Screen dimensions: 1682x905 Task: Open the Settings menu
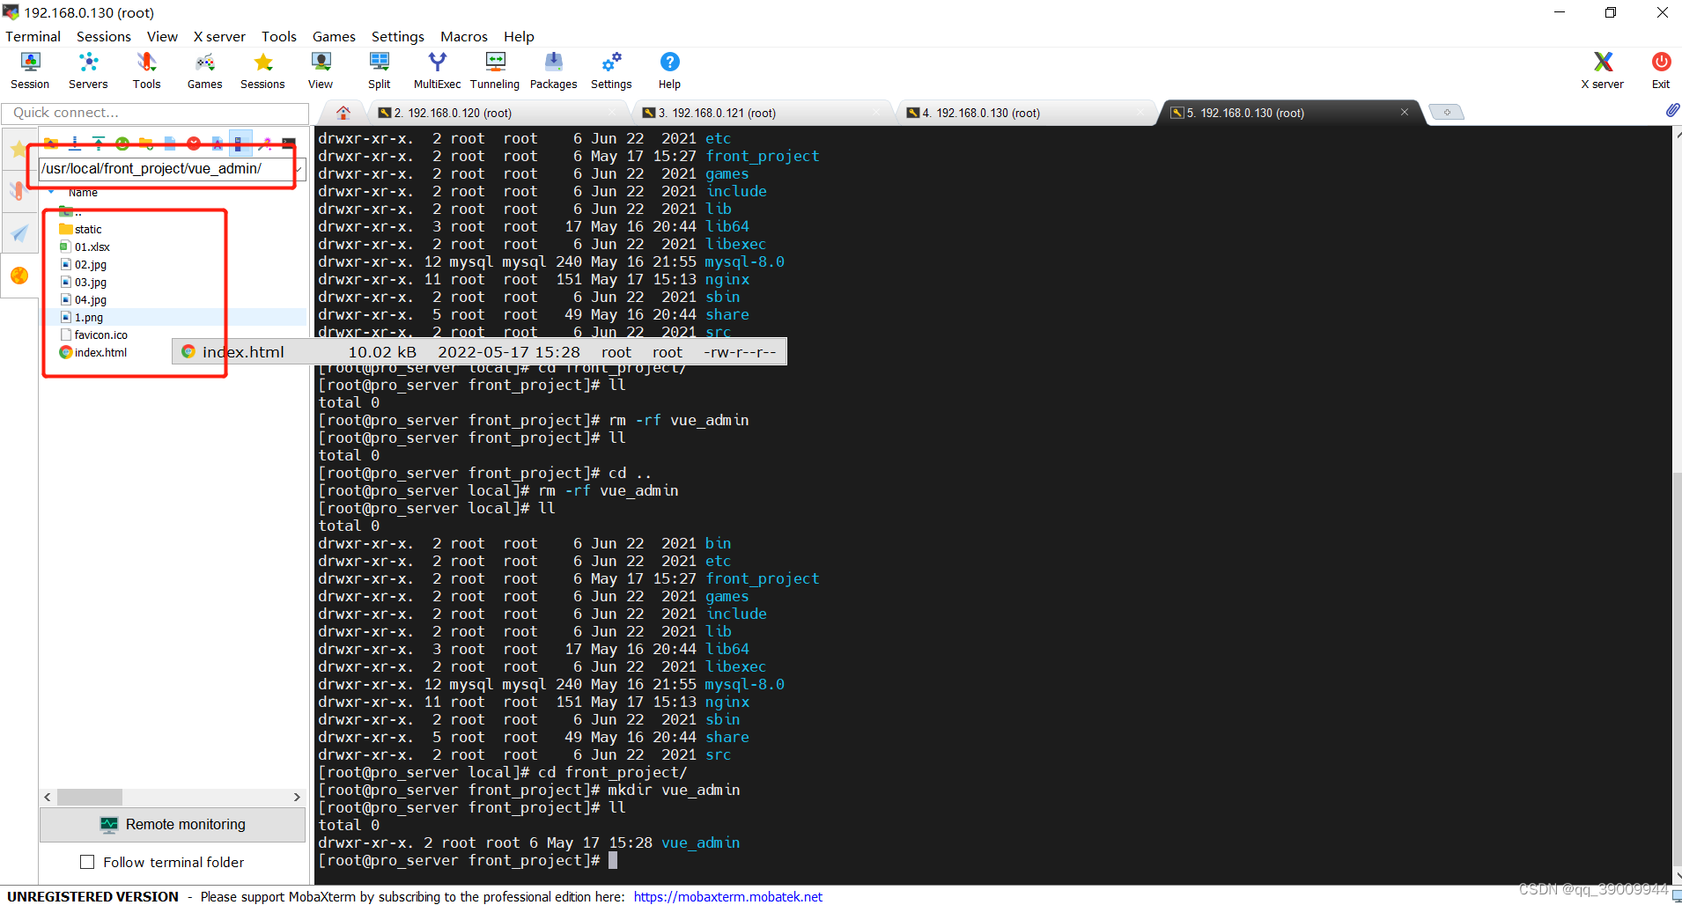click(x=397, y=36)
